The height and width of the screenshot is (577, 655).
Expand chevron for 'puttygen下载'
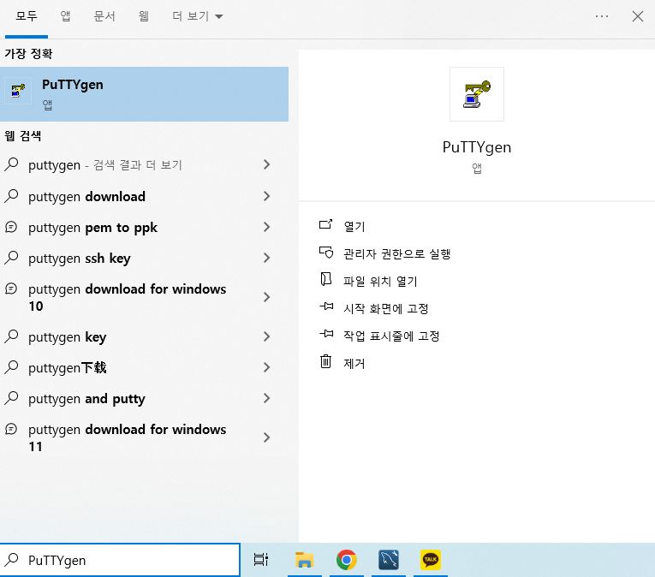(267, 367)
